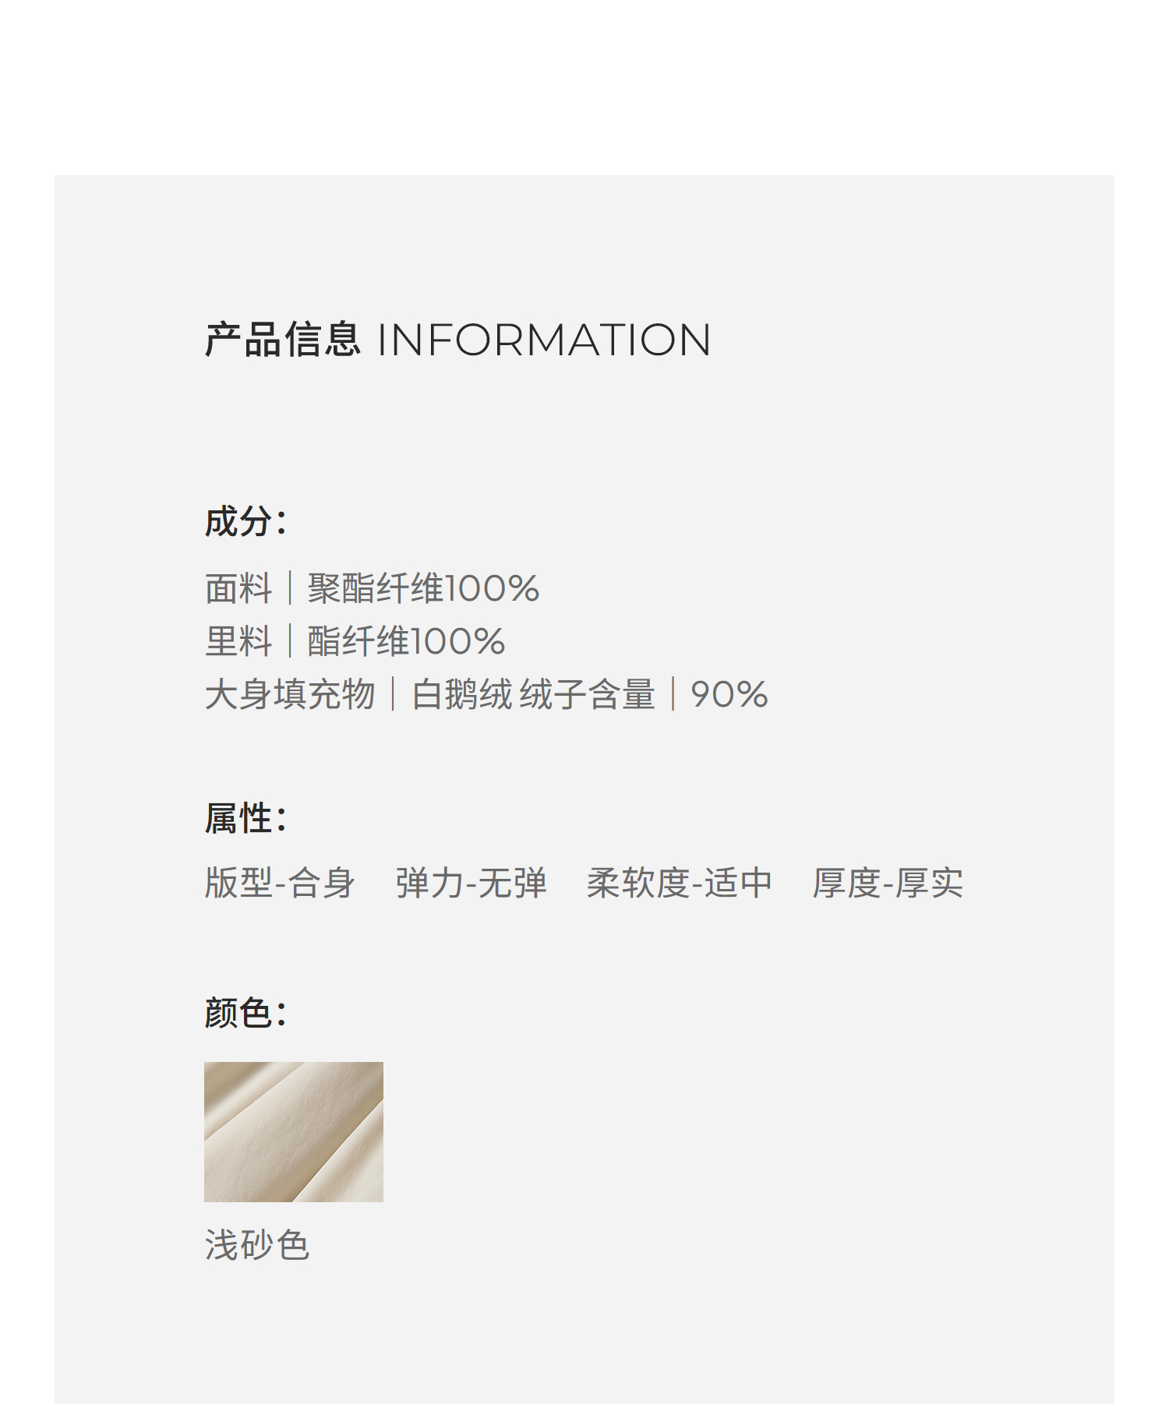Click the 绒子含量 down content label

587,694
